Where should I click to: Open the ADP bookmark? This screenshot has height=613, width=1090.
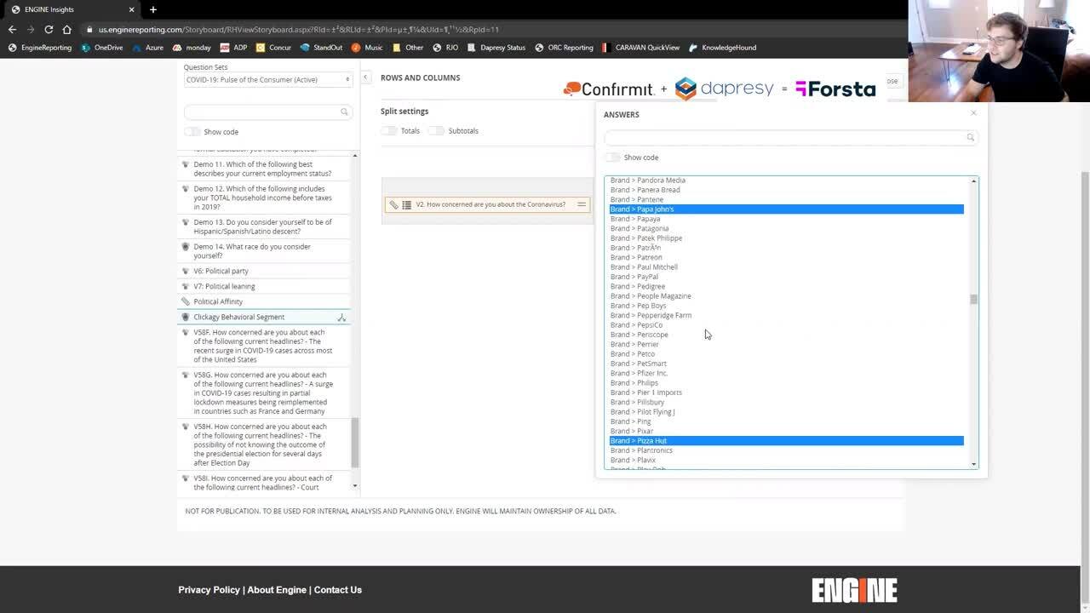233,48
